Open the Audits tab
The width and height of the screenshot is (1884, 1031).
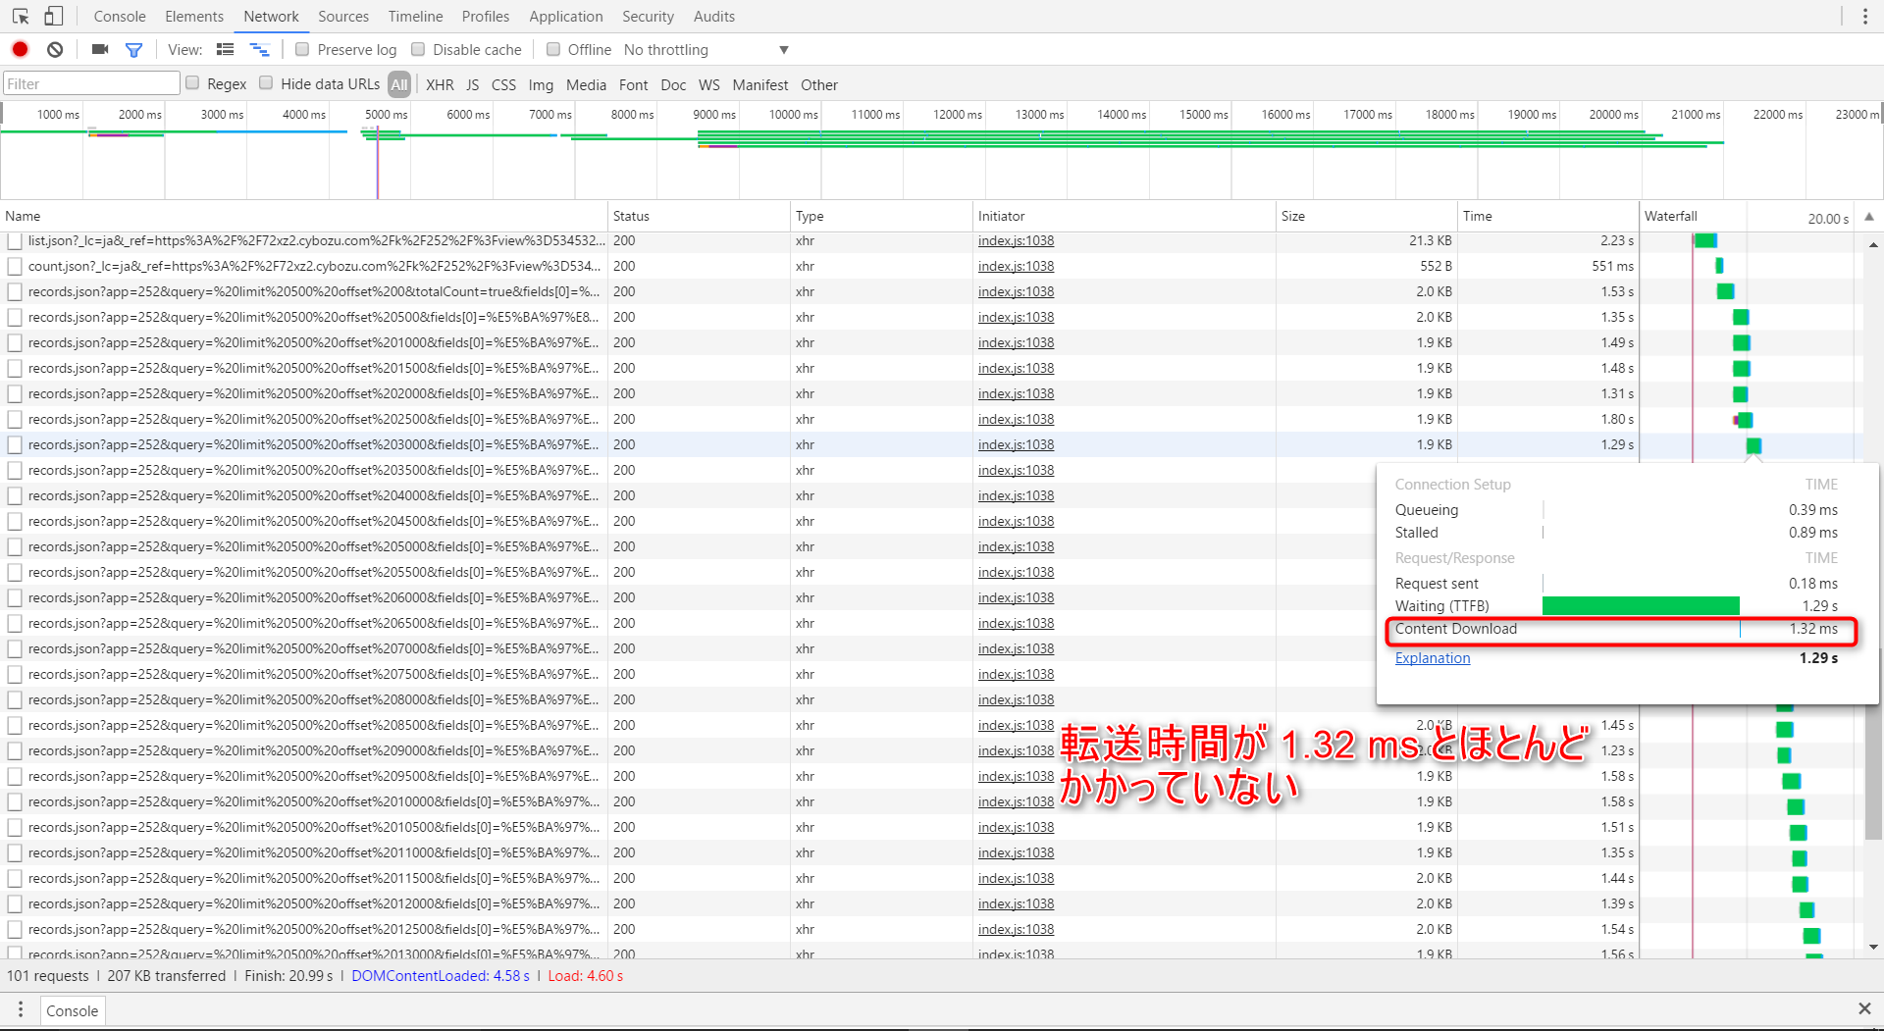tap(714, 17)
